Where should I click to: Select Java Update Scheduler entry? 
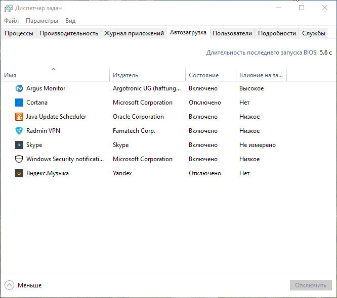coord(56,117)
